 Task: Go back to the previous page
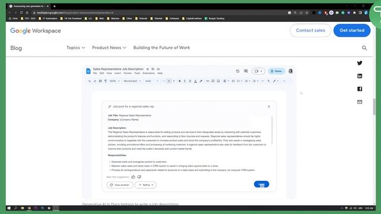[x=10, y=12]
